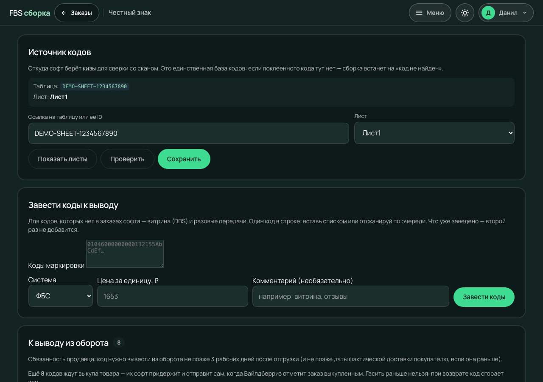This screenshot has width=543, height=382.
Task: Click the Показать листы button
Action: 63,159
